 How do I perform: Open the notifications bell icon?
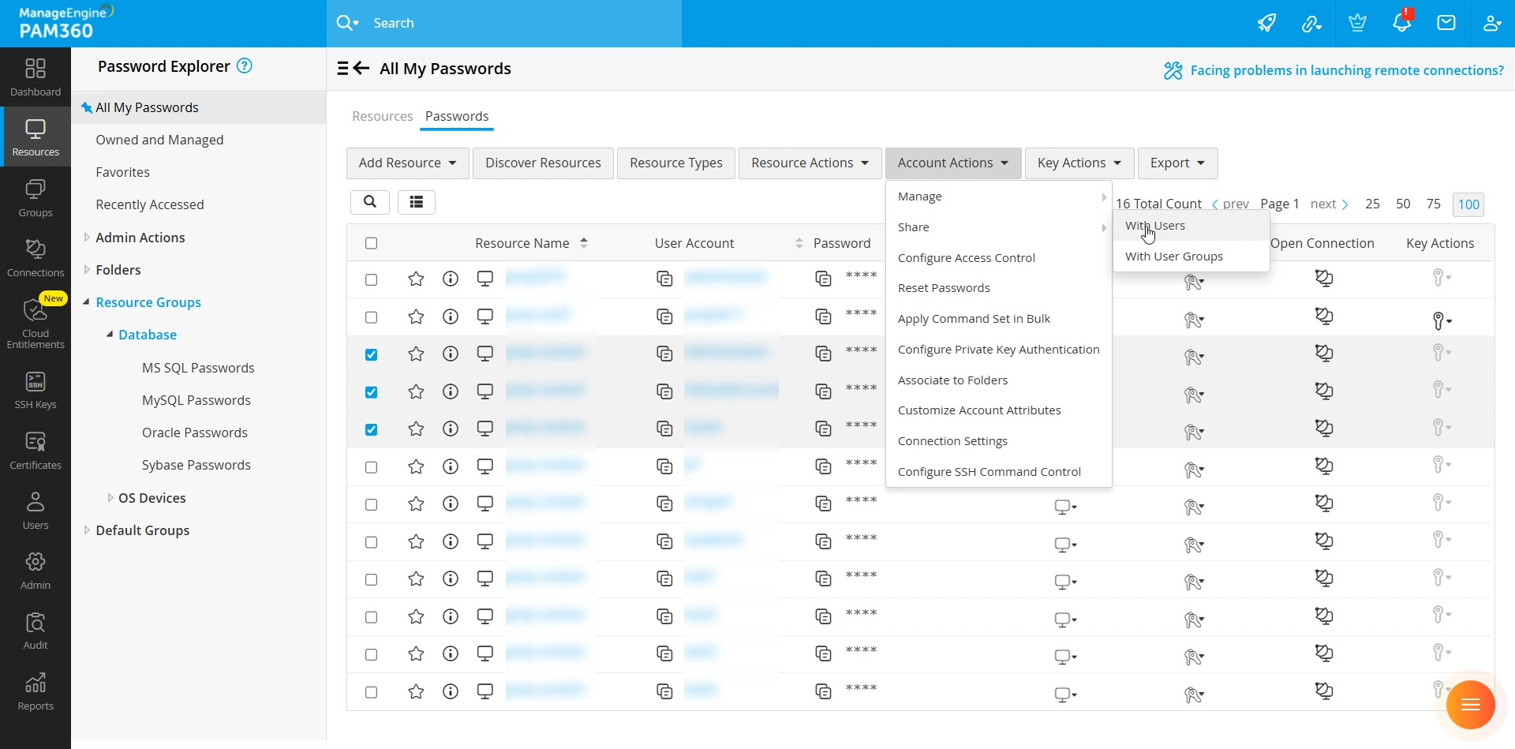pos(1401,22)
